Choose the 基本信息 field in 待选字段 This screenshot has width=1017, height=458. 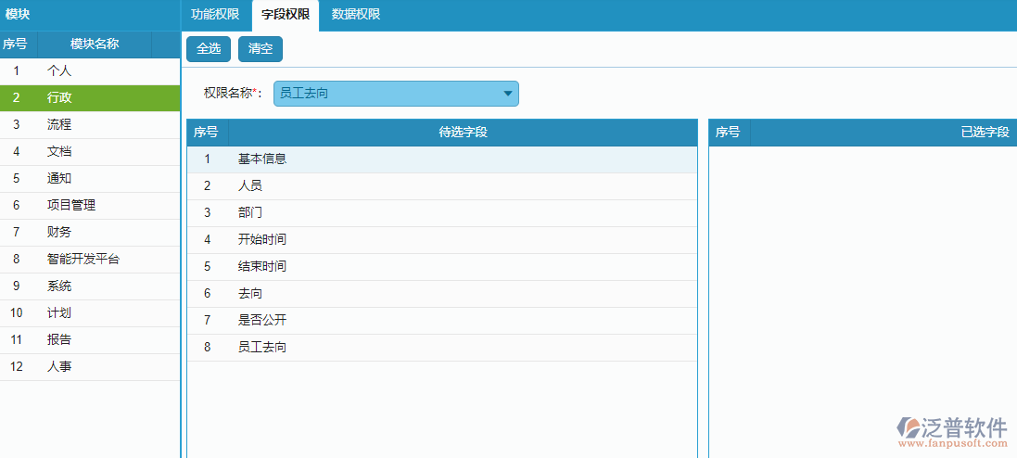(442, 159)
